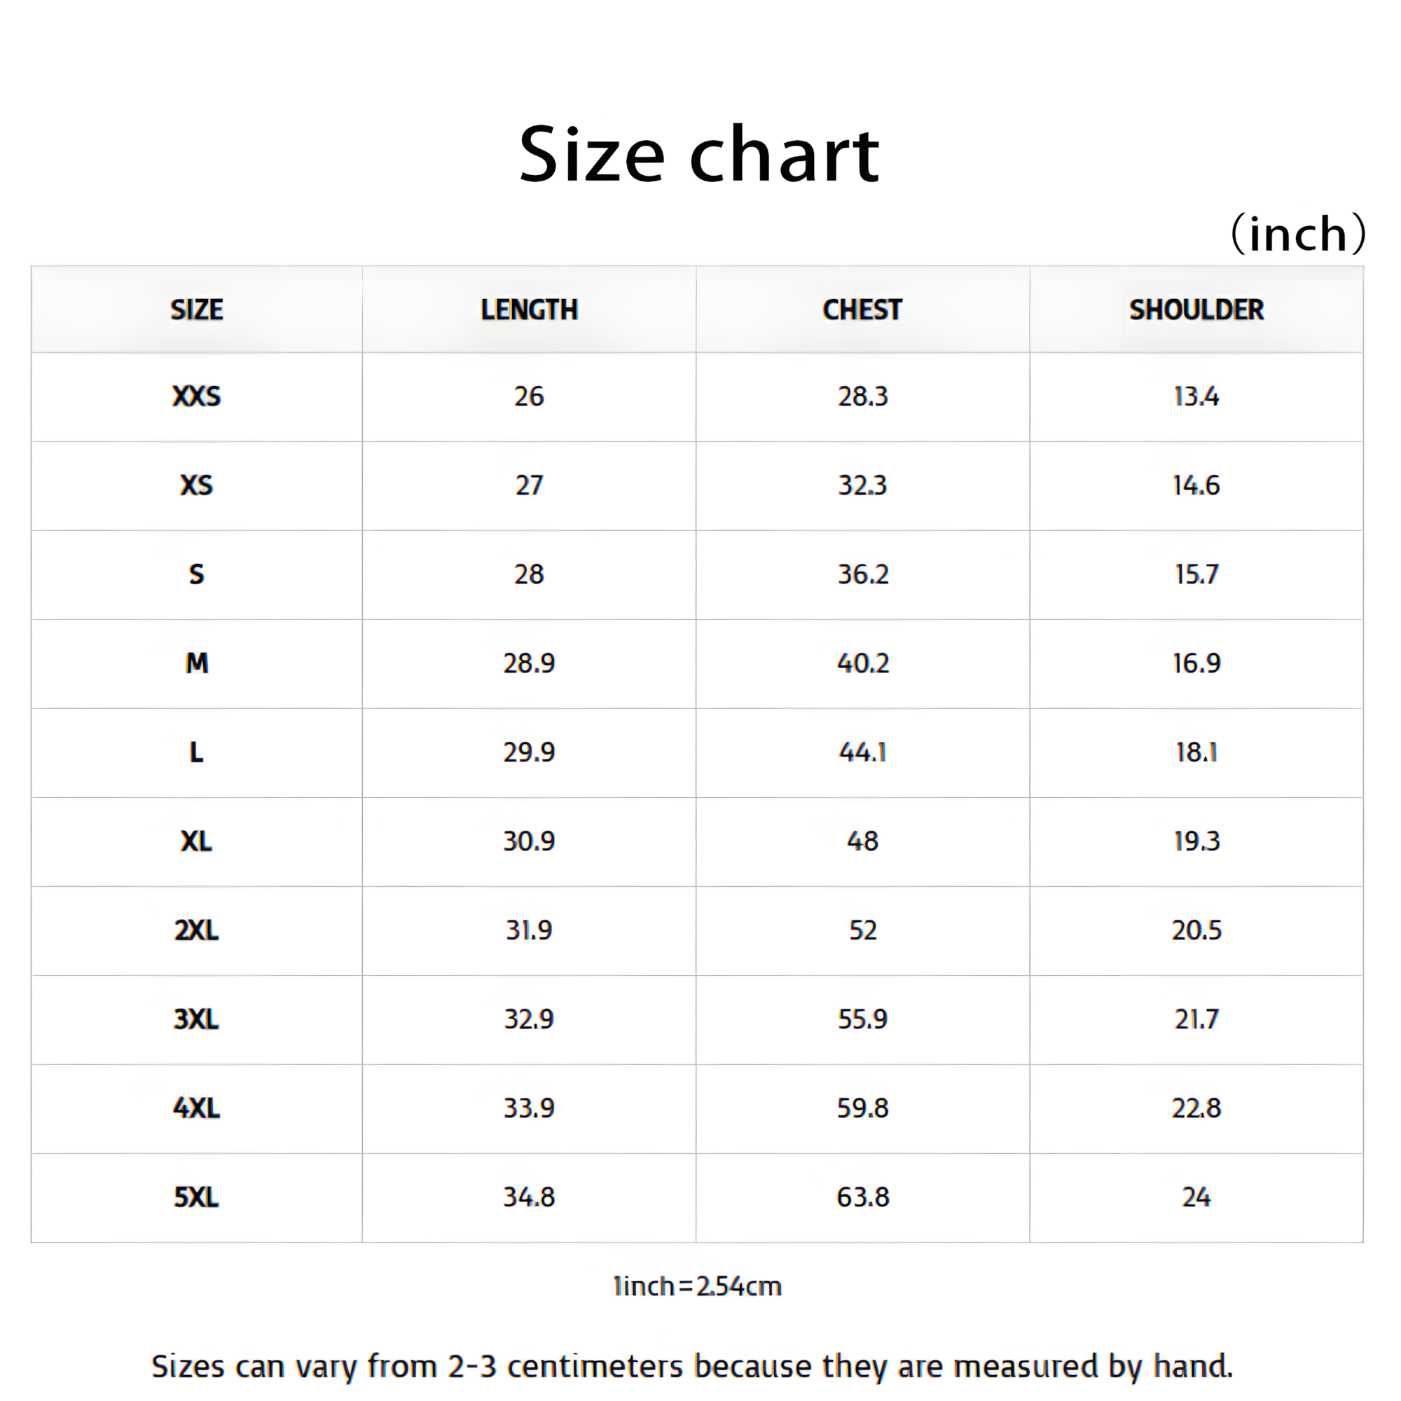
Task: Click the 5XL size label
Action: pos(197,1196)
